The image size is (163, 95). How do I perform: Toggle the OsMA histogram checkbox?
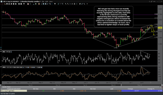pyautogui.click(x=42, y=67)
